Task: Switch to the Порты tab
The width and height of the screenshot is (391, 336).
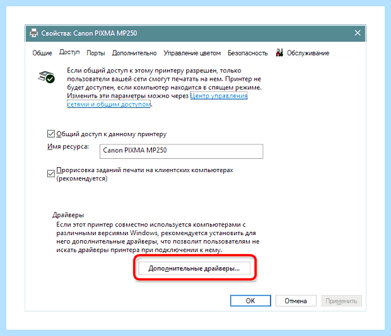Action: pos(96,53)
